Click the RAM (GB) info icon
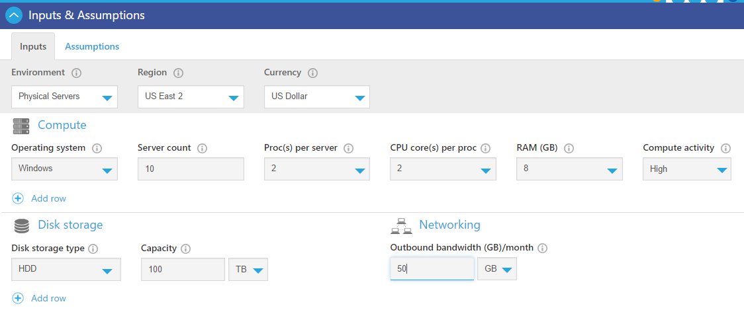The image size is (744, 310). 569,149
